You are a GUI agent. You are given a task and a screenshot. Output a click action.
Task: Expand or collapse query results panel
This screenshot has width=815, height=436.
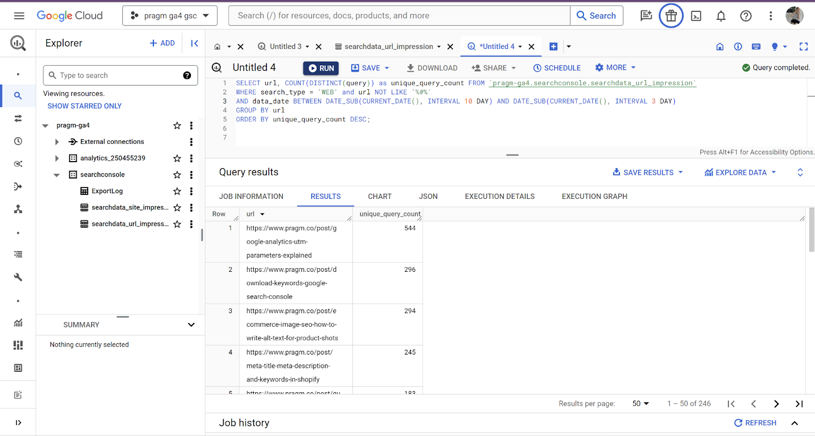point(800,172)
